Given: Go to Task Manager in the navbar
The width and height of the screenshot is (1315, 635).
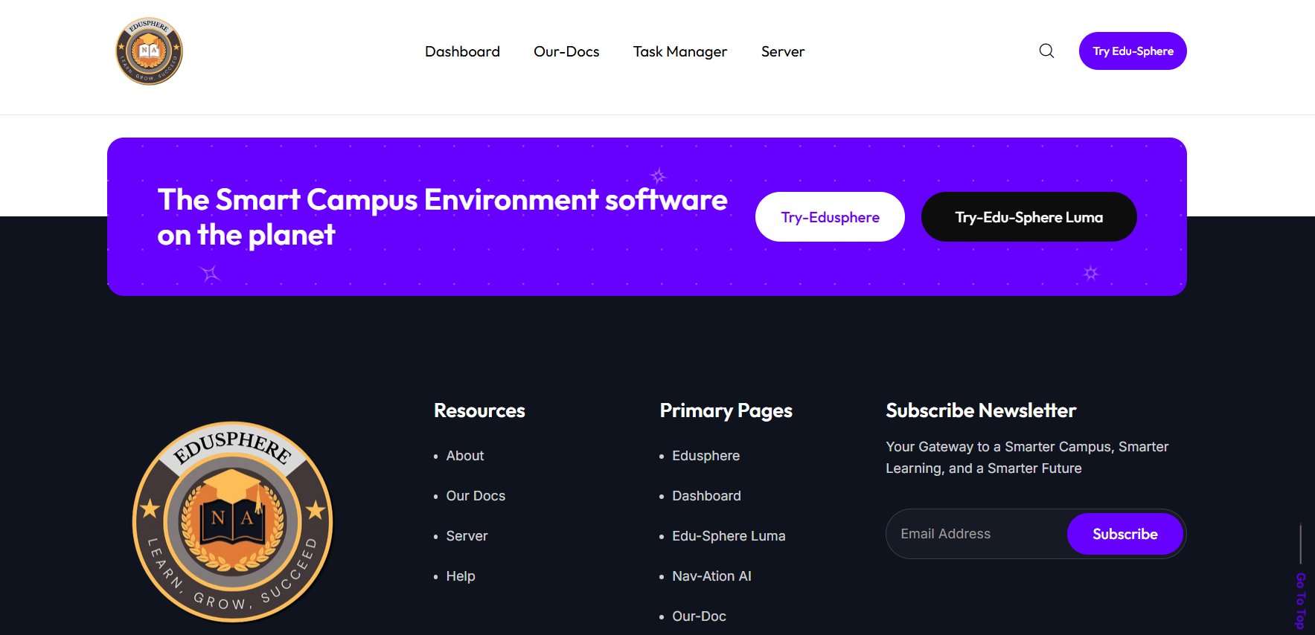Looking at the screenshot, I should click(x=679, y=51).
